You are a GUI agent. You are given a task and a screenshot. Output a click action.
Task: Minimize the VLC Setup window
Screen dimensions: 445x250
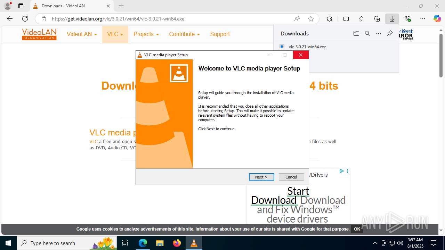269,55
